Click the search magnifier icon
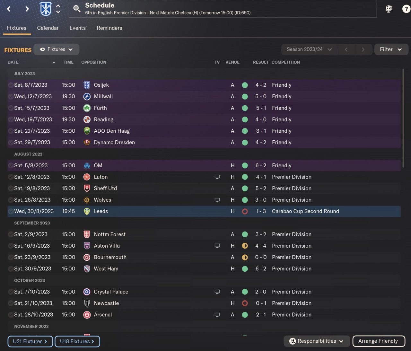411x351 pixels. tap(77, 9)
